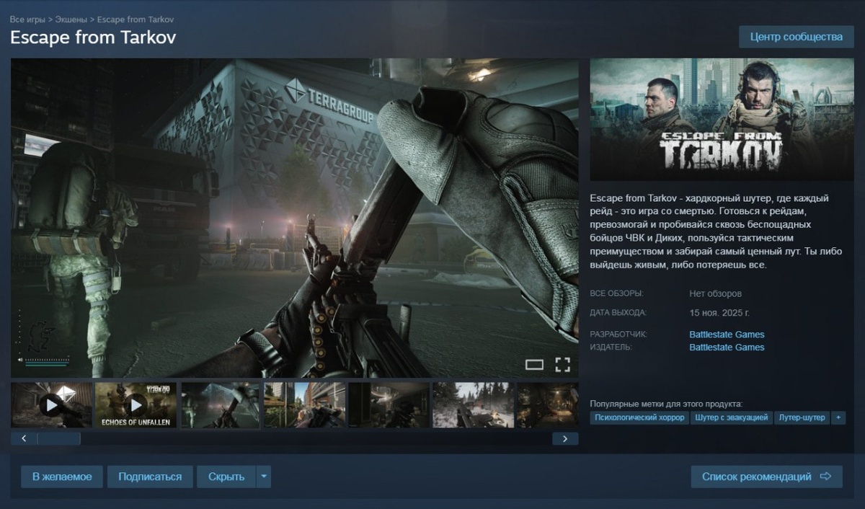
Task: Select the 'Шутер с эвакуацией' tag
Action: tap(732, 417)
